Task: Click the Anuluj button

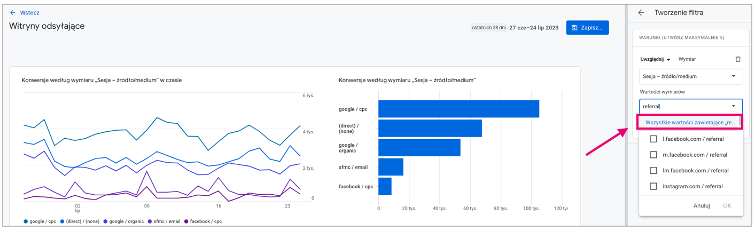Action: [701, 205]
